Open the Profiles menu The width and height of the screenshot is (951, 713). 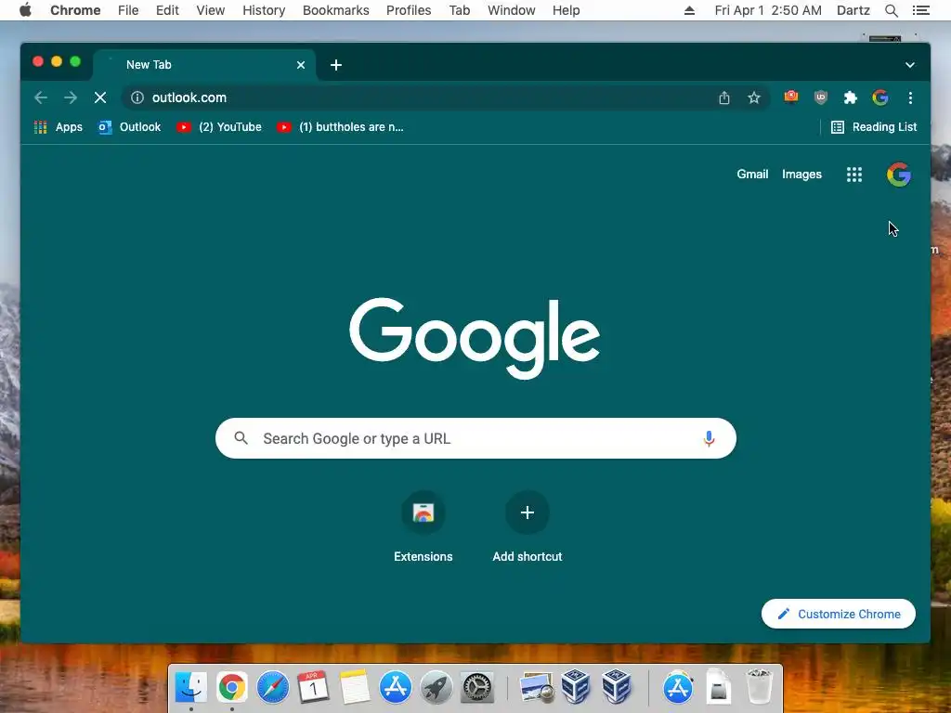click(x=409, y=10)
